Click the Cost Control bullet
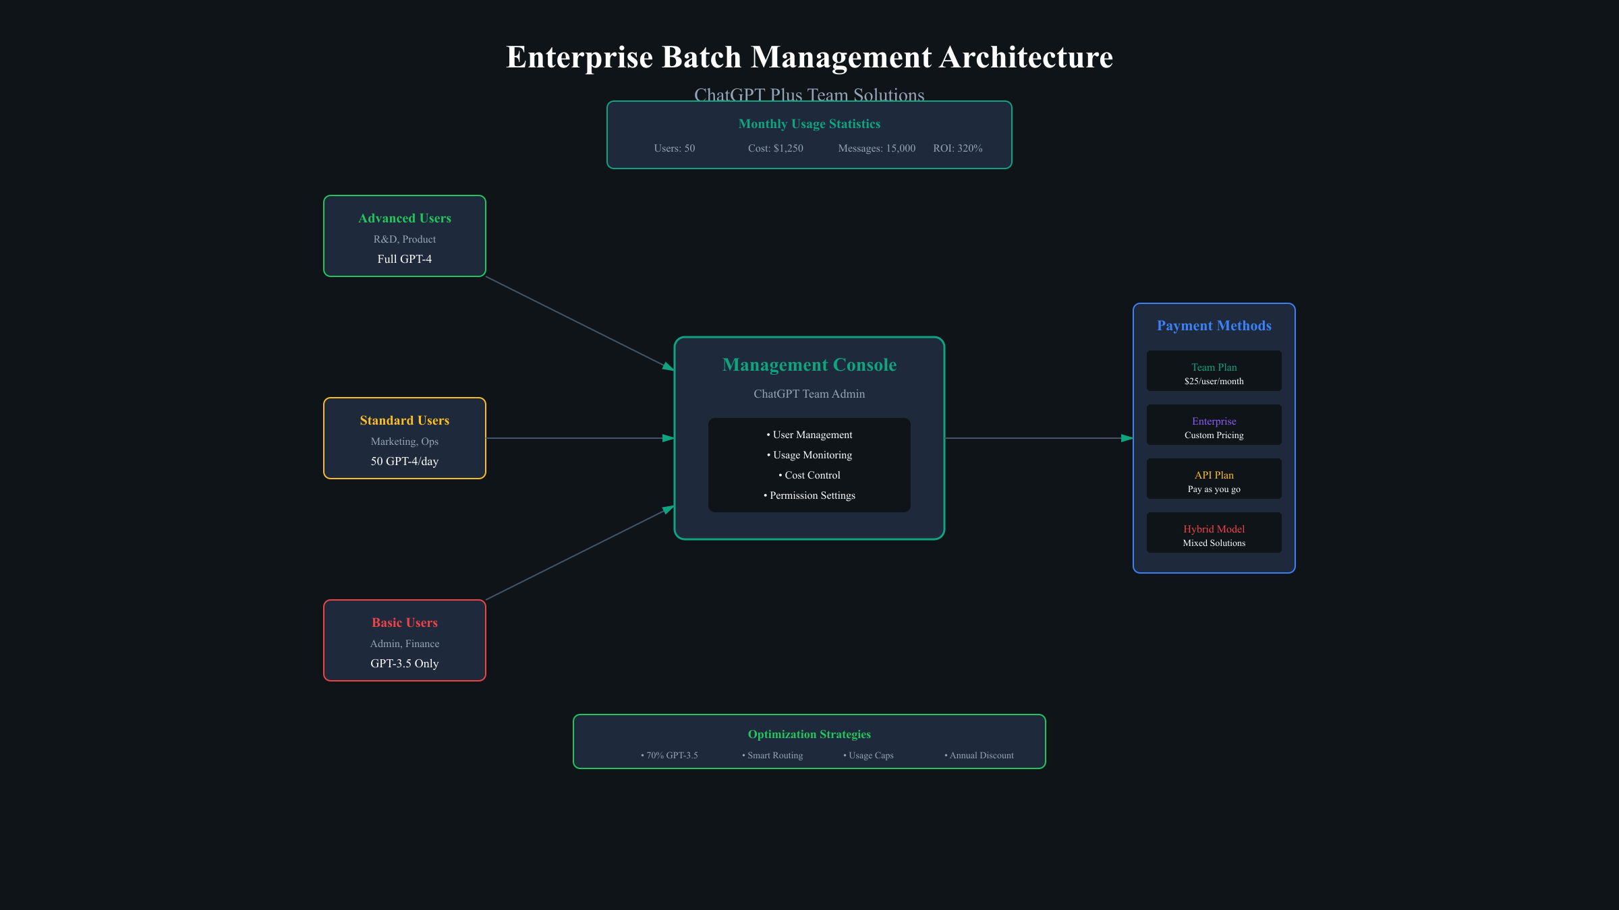1619x910 pixels. click(809, 475)
